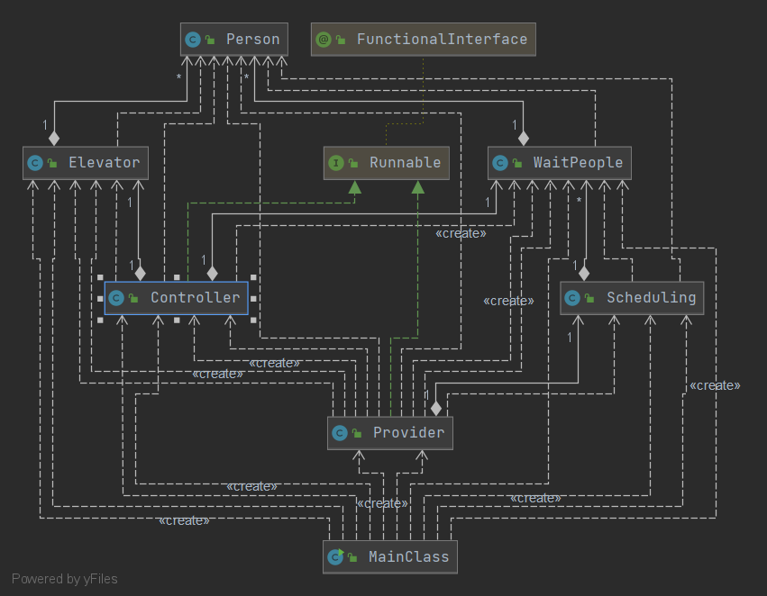The height and width of the screenshot is (596, 767).
Task: Click the green lock icon on Person
Action: 210,40
